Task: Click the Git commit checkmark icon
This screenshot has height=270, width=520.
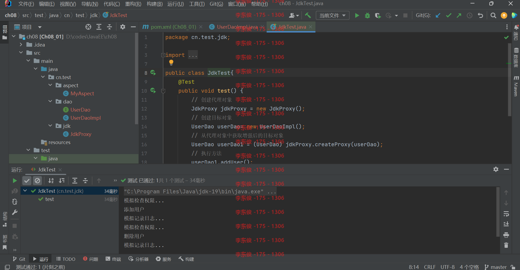Action: (448, 15)
